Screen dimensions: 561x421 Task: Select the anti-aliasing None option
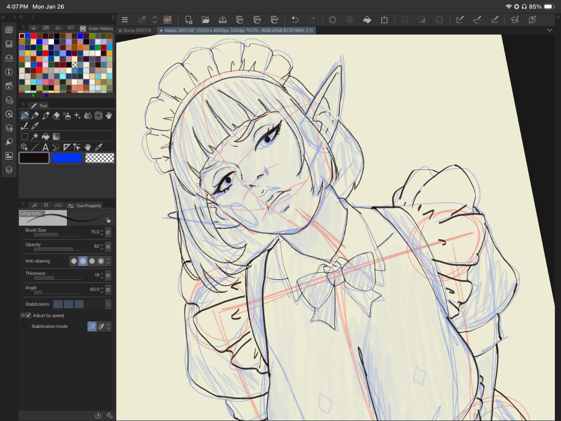pyautogui.click(x=74, y=261)
